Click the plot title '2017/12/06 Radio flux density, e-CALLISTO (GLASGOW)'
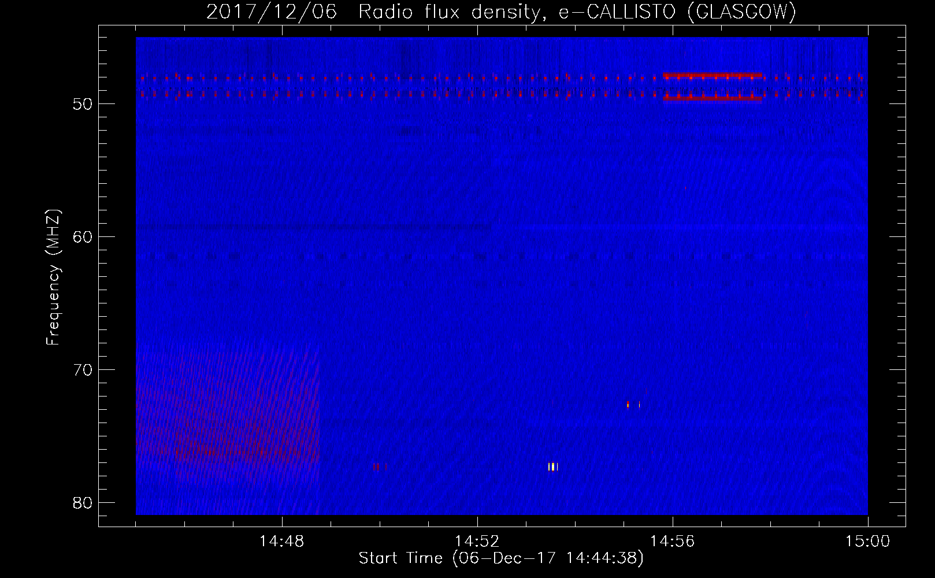 [501, 12]
